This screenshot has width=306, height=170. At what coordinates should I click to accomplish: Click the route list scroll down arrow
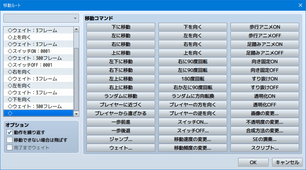pyautogui.click(x=76, y=114)
